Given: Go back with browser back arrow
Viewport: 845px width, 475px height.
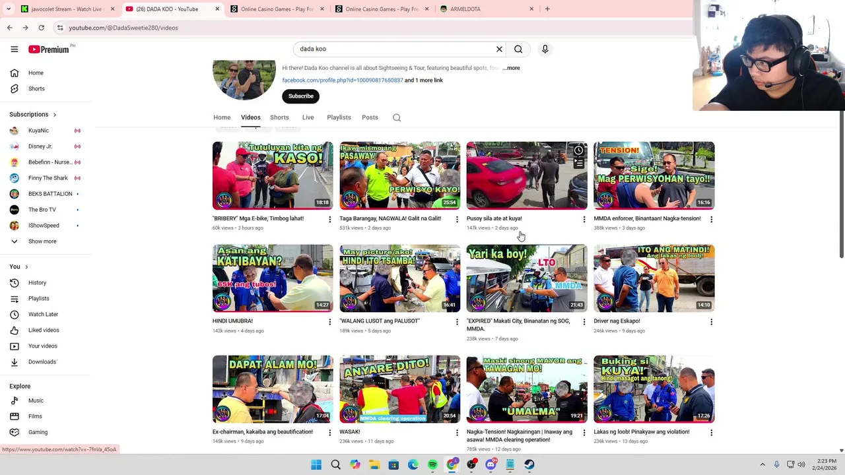Looking at the screenshot, I should tap(9, 28).
